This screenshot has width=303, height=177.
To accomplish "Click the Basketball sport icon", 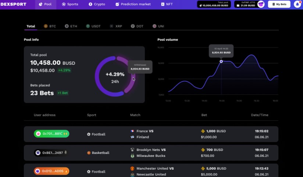I will pos(89,153).
